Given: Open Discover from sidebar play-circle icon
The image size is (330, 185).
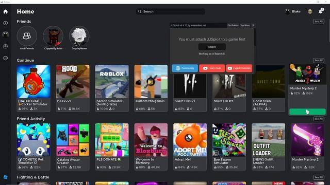Looking at the screenshot, I should point(6,23).
